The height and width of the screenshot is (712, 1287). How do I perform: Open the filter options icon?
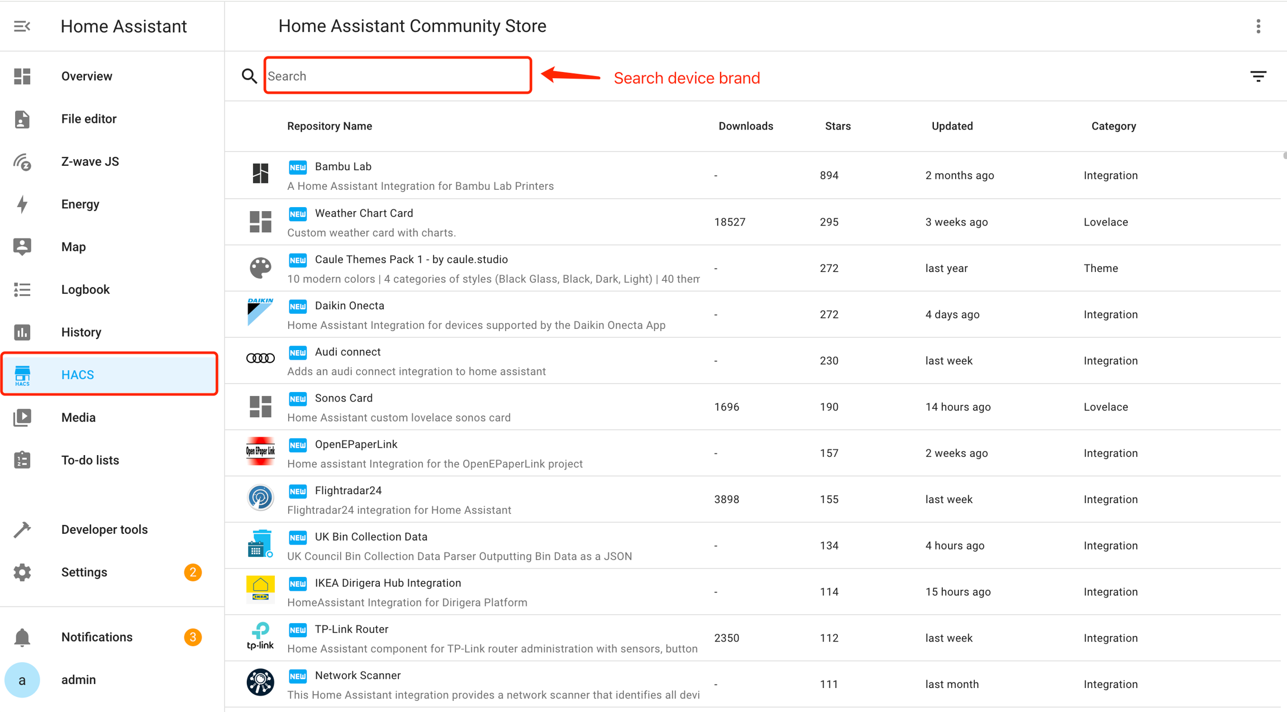[x=1258, y=77]
